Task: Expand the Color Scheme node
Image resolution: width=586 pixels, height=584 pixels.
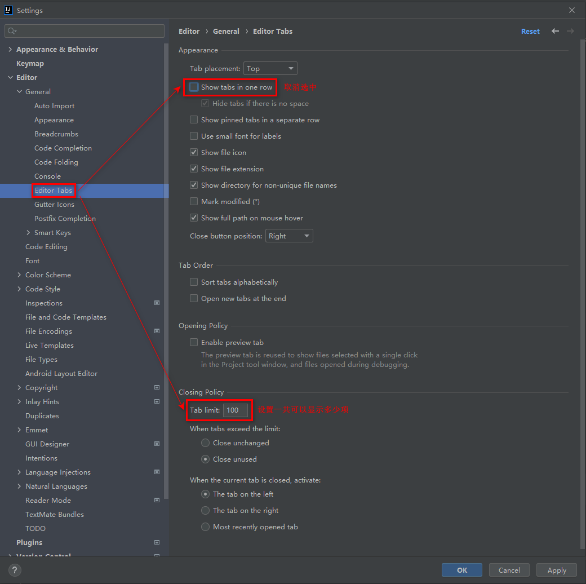Action: click(19, 275)
